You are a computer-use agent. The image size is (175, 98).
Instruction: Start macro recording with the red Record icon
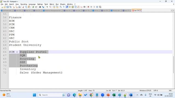tap(88, 7)
